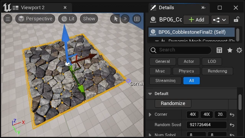
Task: Click the Corner widget handle in viewport
Action: (128, 81)
